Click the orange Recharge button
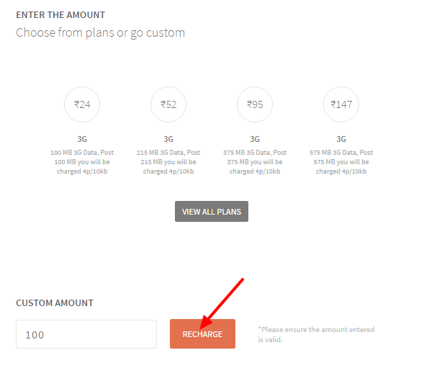The width and height of the screenshot is (424, 381). [x=202, y=334]
